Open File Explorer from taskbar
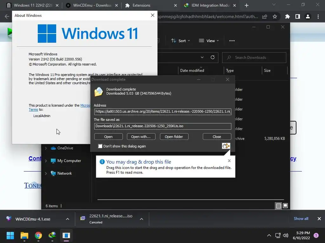This screenshot has height=243, width=325. coord(24,235)
